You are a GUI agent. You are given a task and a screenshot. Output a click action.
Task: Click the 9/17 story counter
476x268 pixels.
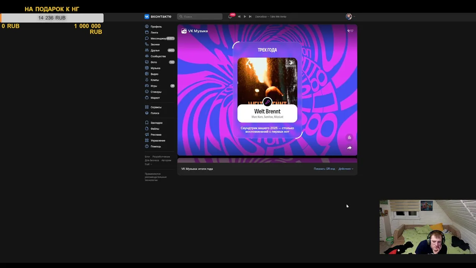tap(350, 31)
